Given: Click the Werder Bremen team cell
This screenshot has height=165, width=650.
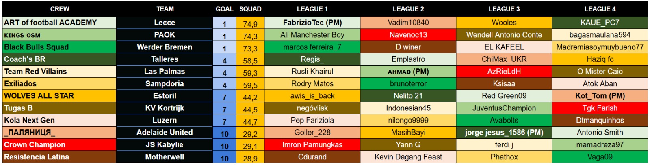Looking at the screenshot, I should point(165,47).
